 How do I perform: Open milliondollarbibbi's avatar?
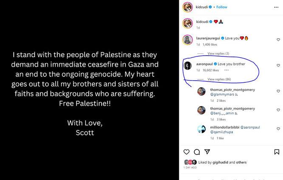(x=201, y=129)
